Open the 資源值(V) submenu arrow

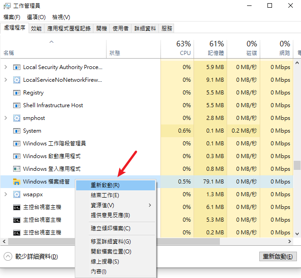click(x=150, y=205)
